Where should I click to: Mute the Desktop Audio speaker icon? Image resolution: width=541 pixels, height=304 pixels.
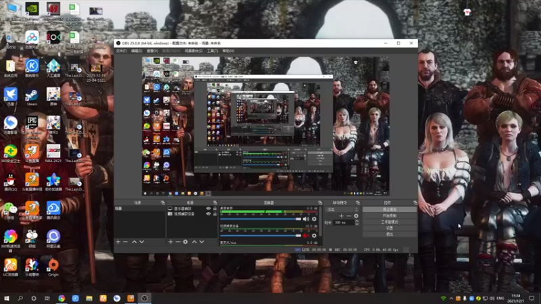[306, 219]
